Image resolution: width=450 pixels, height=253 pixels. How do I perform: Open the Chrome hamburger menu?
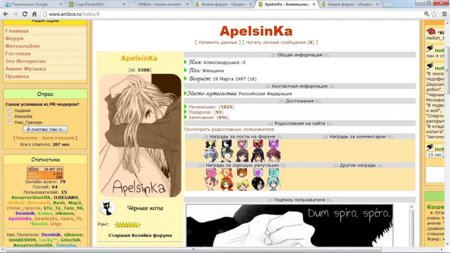point(443,14)
